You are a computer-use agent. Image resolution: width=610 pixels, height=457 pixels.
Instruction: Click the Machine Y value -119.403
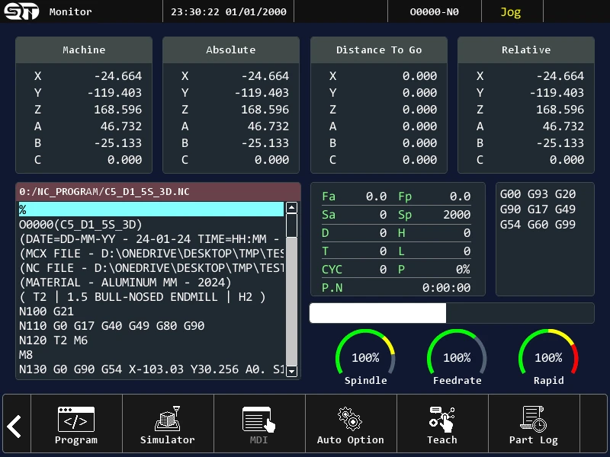[x=114, y=92]
